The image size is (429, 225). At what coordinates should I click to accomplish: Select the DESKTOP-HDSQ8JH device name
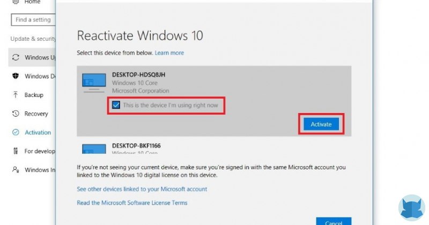139,74
